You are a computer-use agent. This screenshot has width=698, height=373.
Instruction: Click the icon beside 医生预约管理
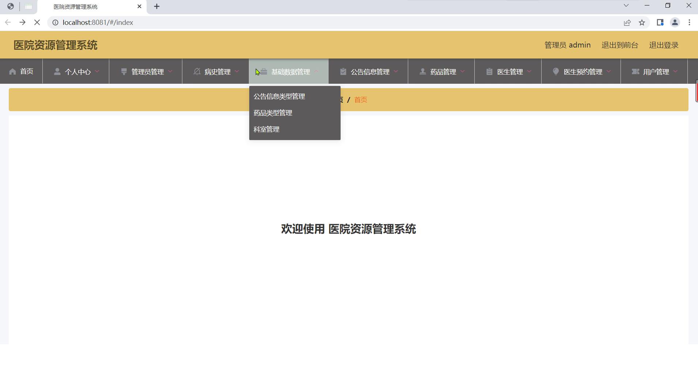click(x=556, y=72)
